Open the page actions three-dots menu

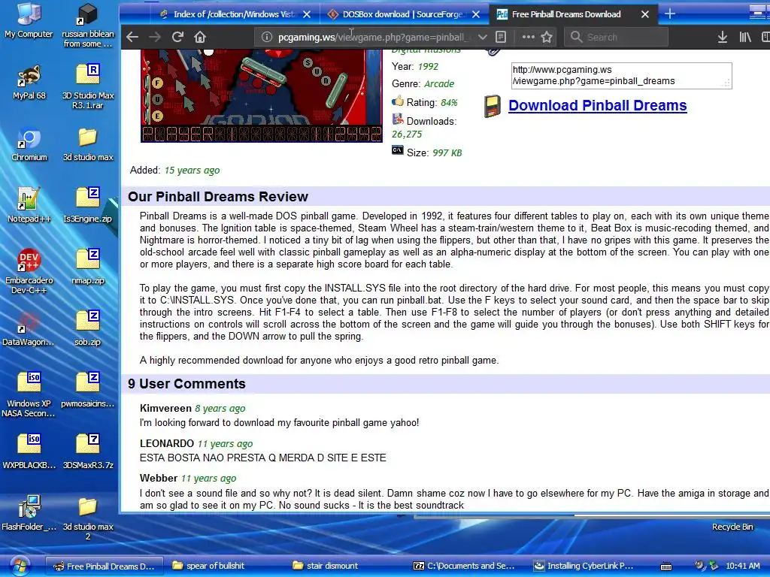[529, 37]
